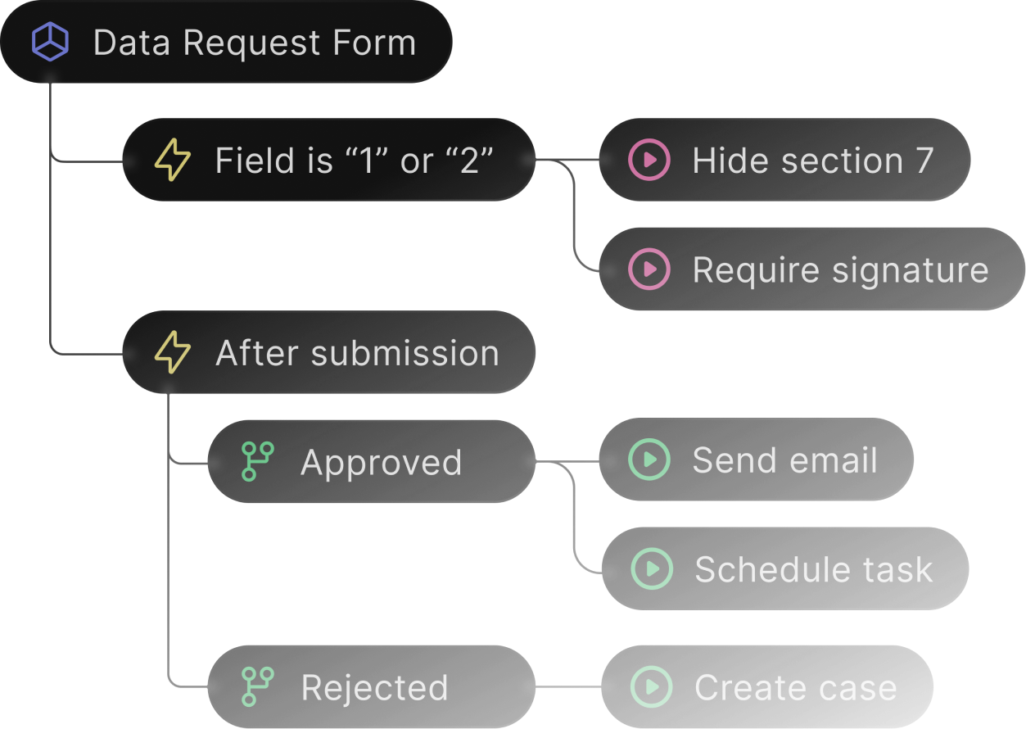Open the Require signature action

click(x=840, y=270)
